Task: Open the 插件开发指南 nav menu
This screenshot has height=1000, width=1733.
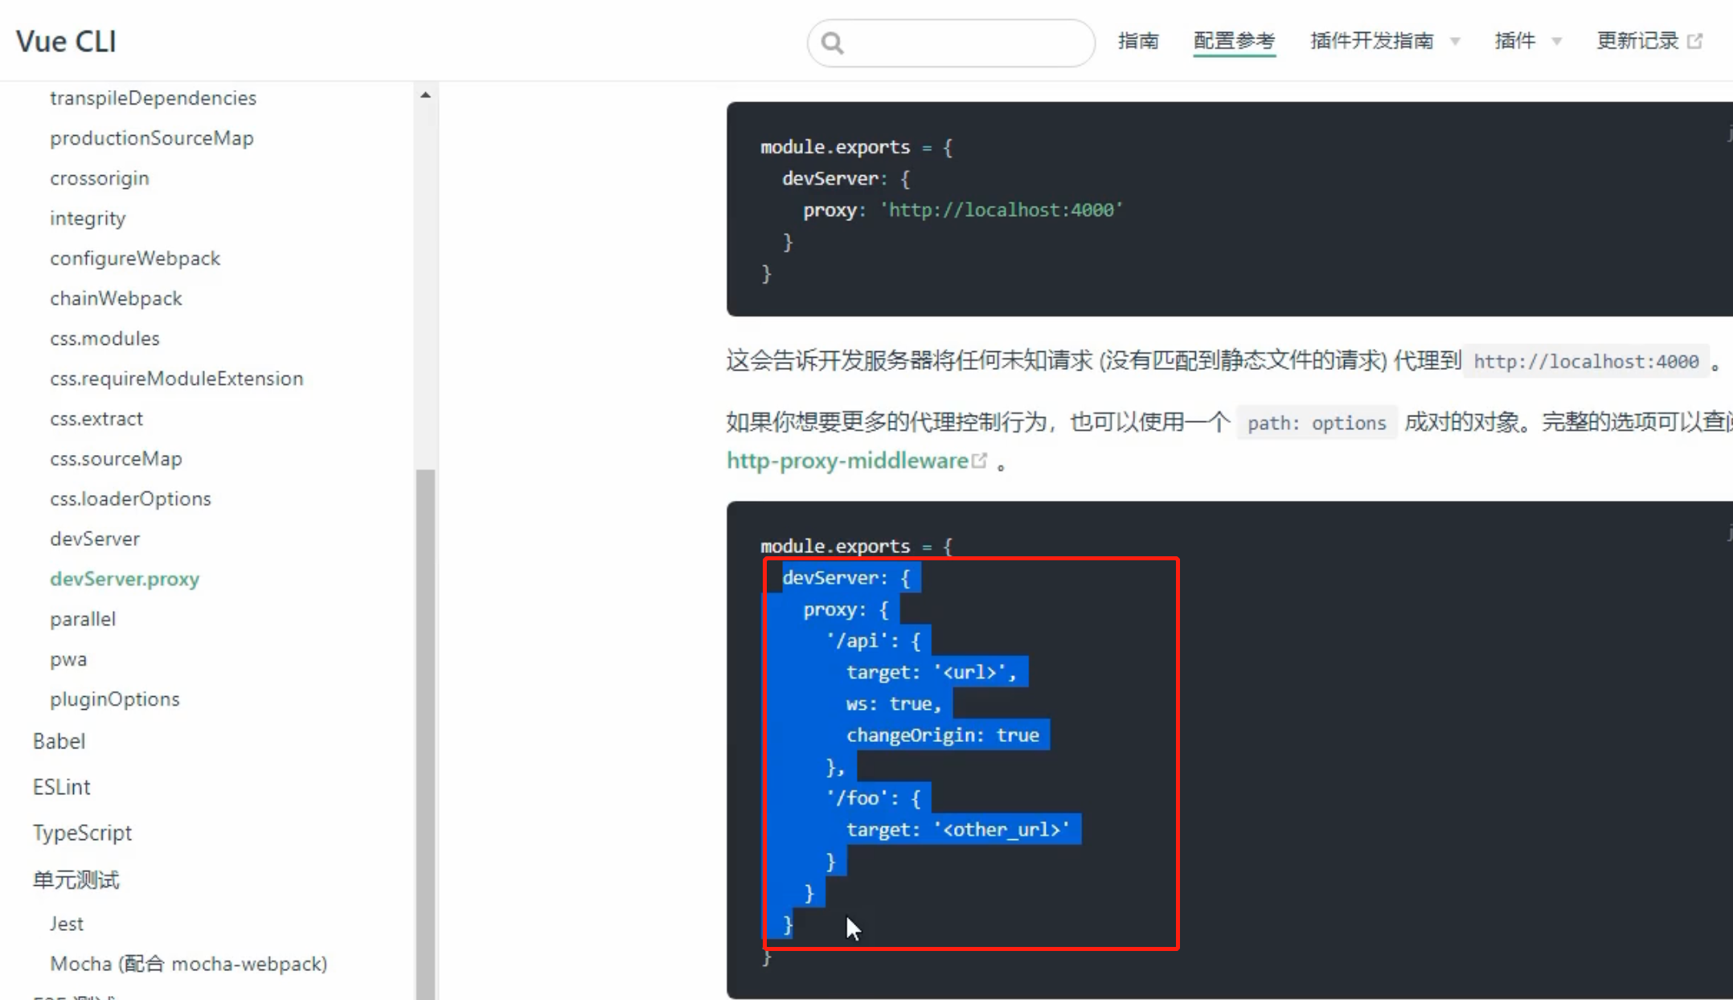Action: click(x=1372, y=41)
